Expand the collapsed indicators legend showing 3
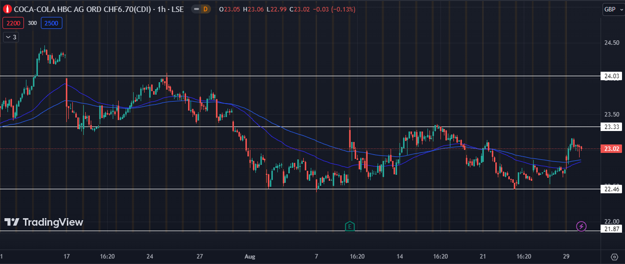This screenshot has height=264, width=625. click(x=11, y=37)
